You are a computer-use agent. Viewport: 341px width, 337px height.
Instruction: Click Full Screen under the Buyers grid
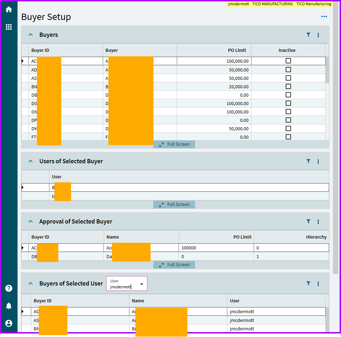coord(174,144)
